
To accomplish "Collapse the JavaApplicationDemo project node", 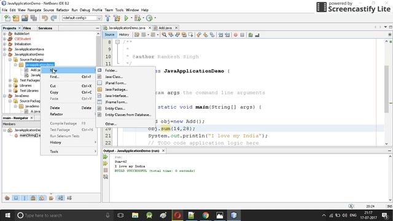I will pos(4,55).
